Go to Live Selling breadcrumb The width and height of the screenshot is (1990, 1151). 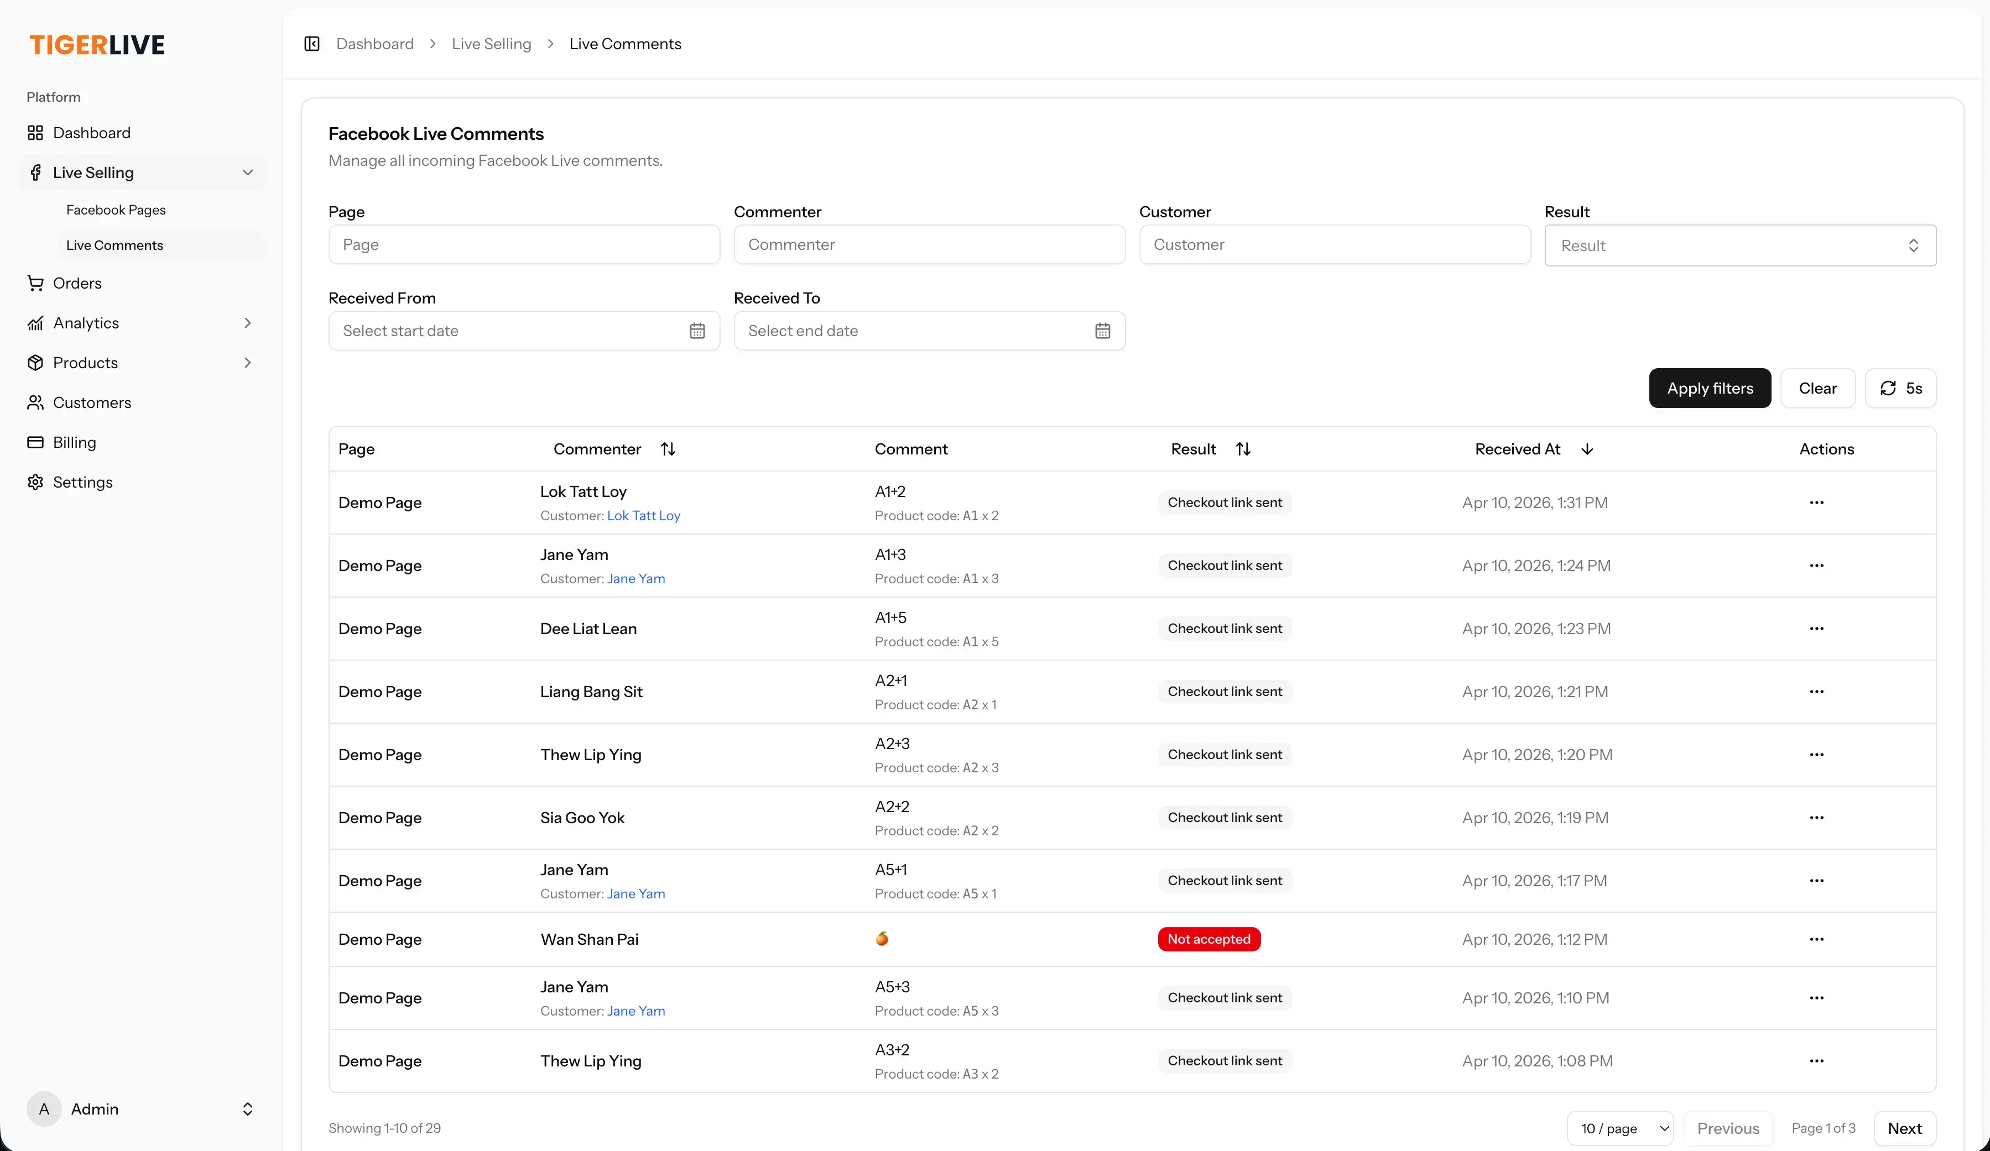[x=491, y=44]
